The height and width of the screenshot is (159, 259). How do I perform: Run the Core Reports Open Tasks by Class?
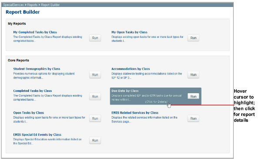95,118
